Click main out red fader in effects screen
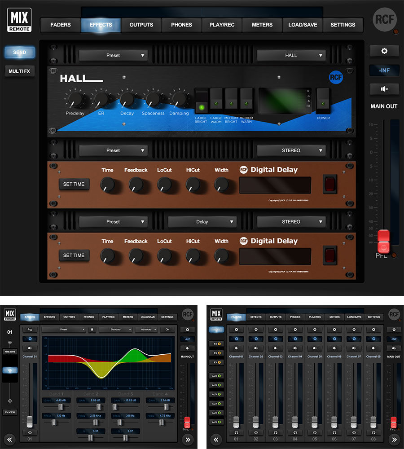 384,241
